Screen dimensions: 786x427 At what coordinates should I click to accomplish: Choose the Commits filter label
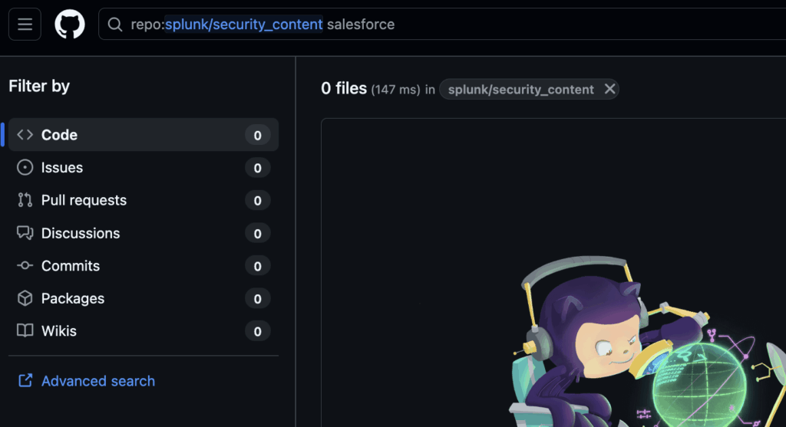coord(71,266)
